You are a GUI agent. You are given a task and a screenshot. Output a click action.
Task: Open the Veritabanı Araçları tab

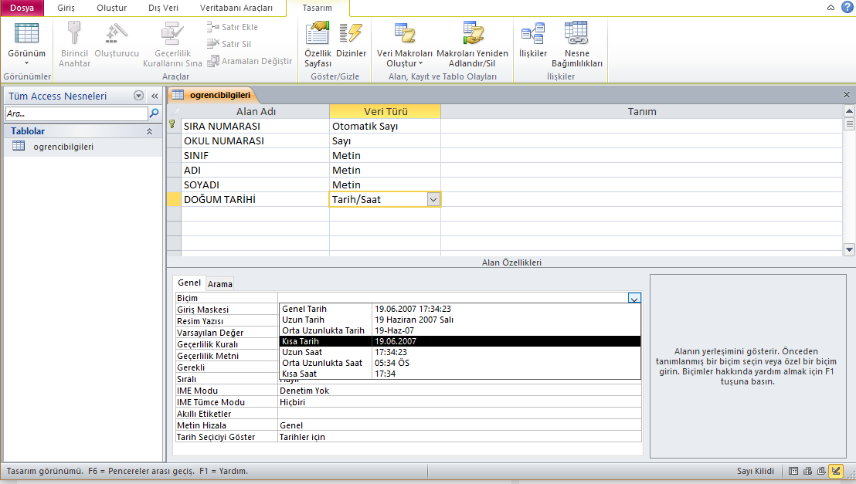click(x=236, y=8)
